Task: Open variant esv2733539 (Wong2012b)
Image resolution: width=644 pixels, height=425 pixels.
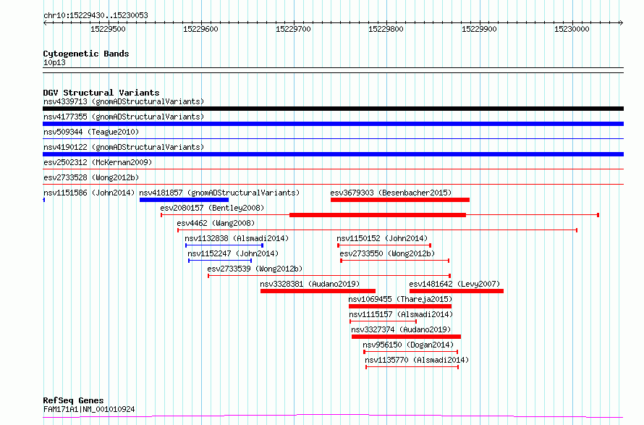Action: tap(255, 269)
